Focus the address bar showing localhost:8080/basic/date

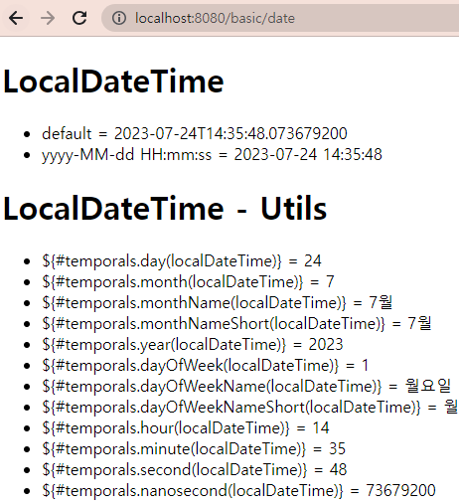280,18
